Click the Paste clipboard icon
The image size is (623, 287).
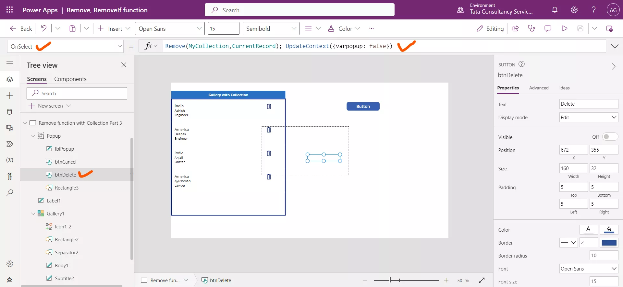tap(72, 29)
